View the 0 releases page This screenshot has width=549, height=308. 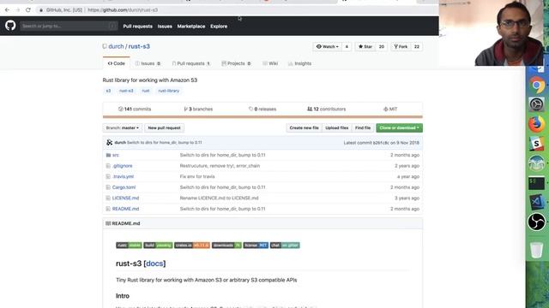click(x=262, y=109)
